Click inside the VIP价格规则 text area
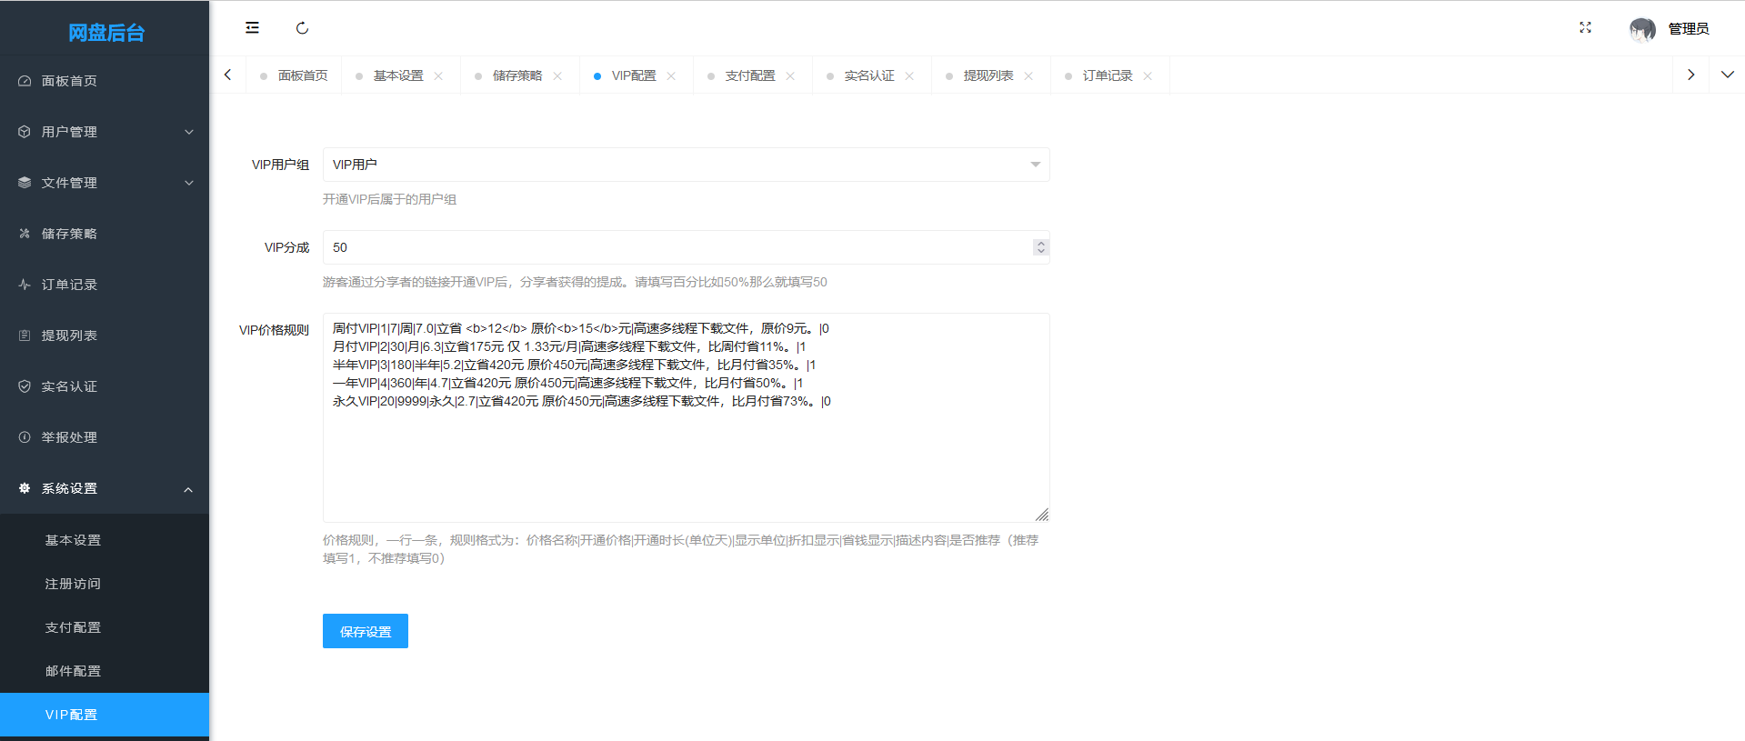The width and height of the screenshot is (1745, 741). tap(686, 455)
